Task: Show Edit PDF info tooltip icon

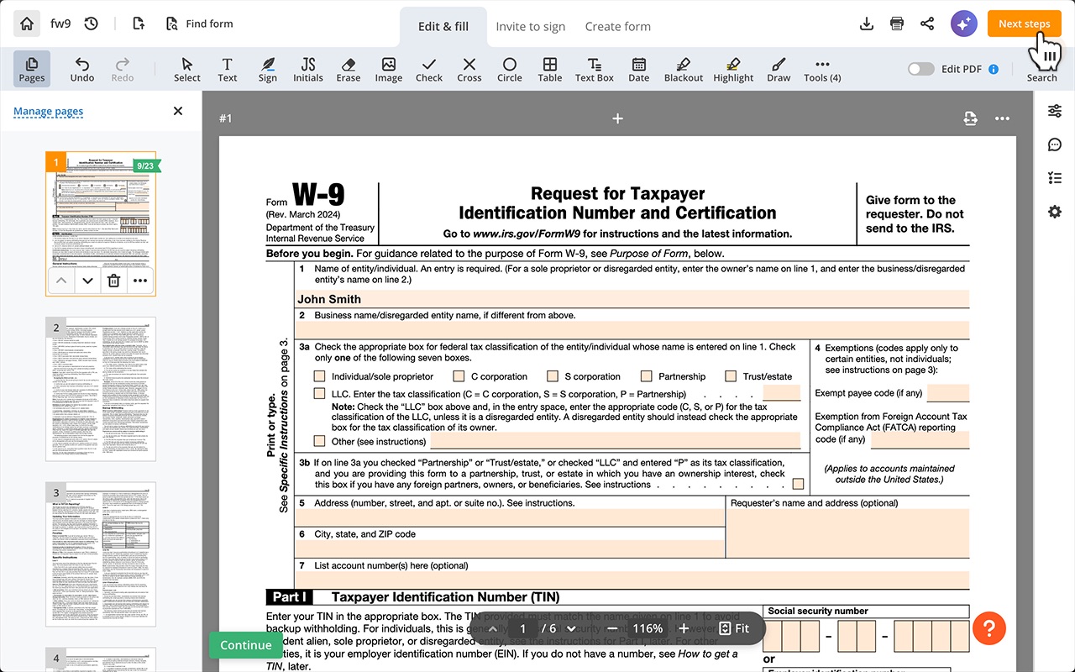Action: point(994,69)
